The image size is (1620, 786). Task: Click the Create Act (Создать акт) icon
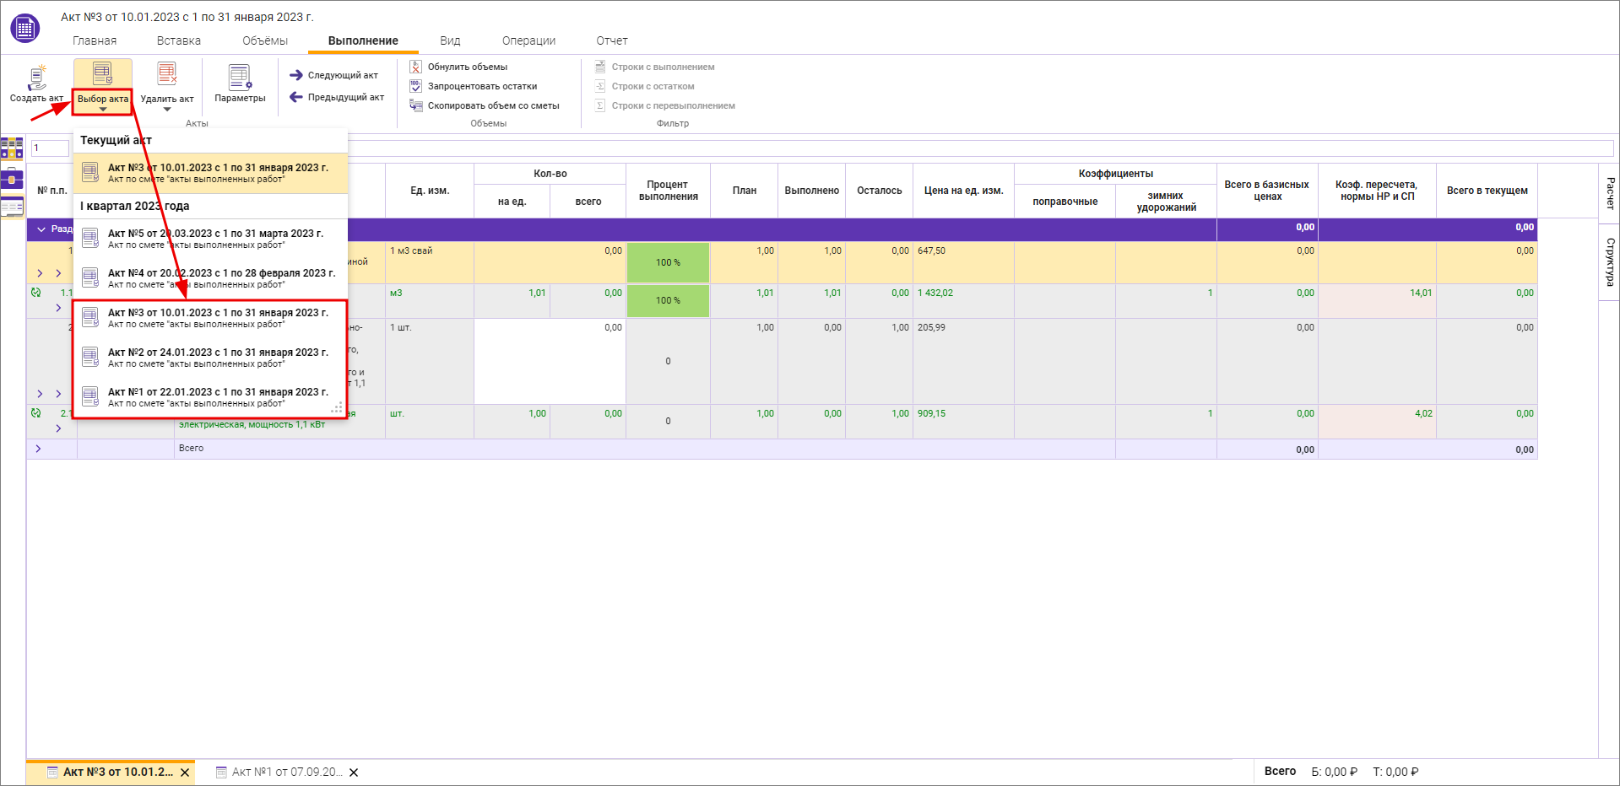point(36,79)
